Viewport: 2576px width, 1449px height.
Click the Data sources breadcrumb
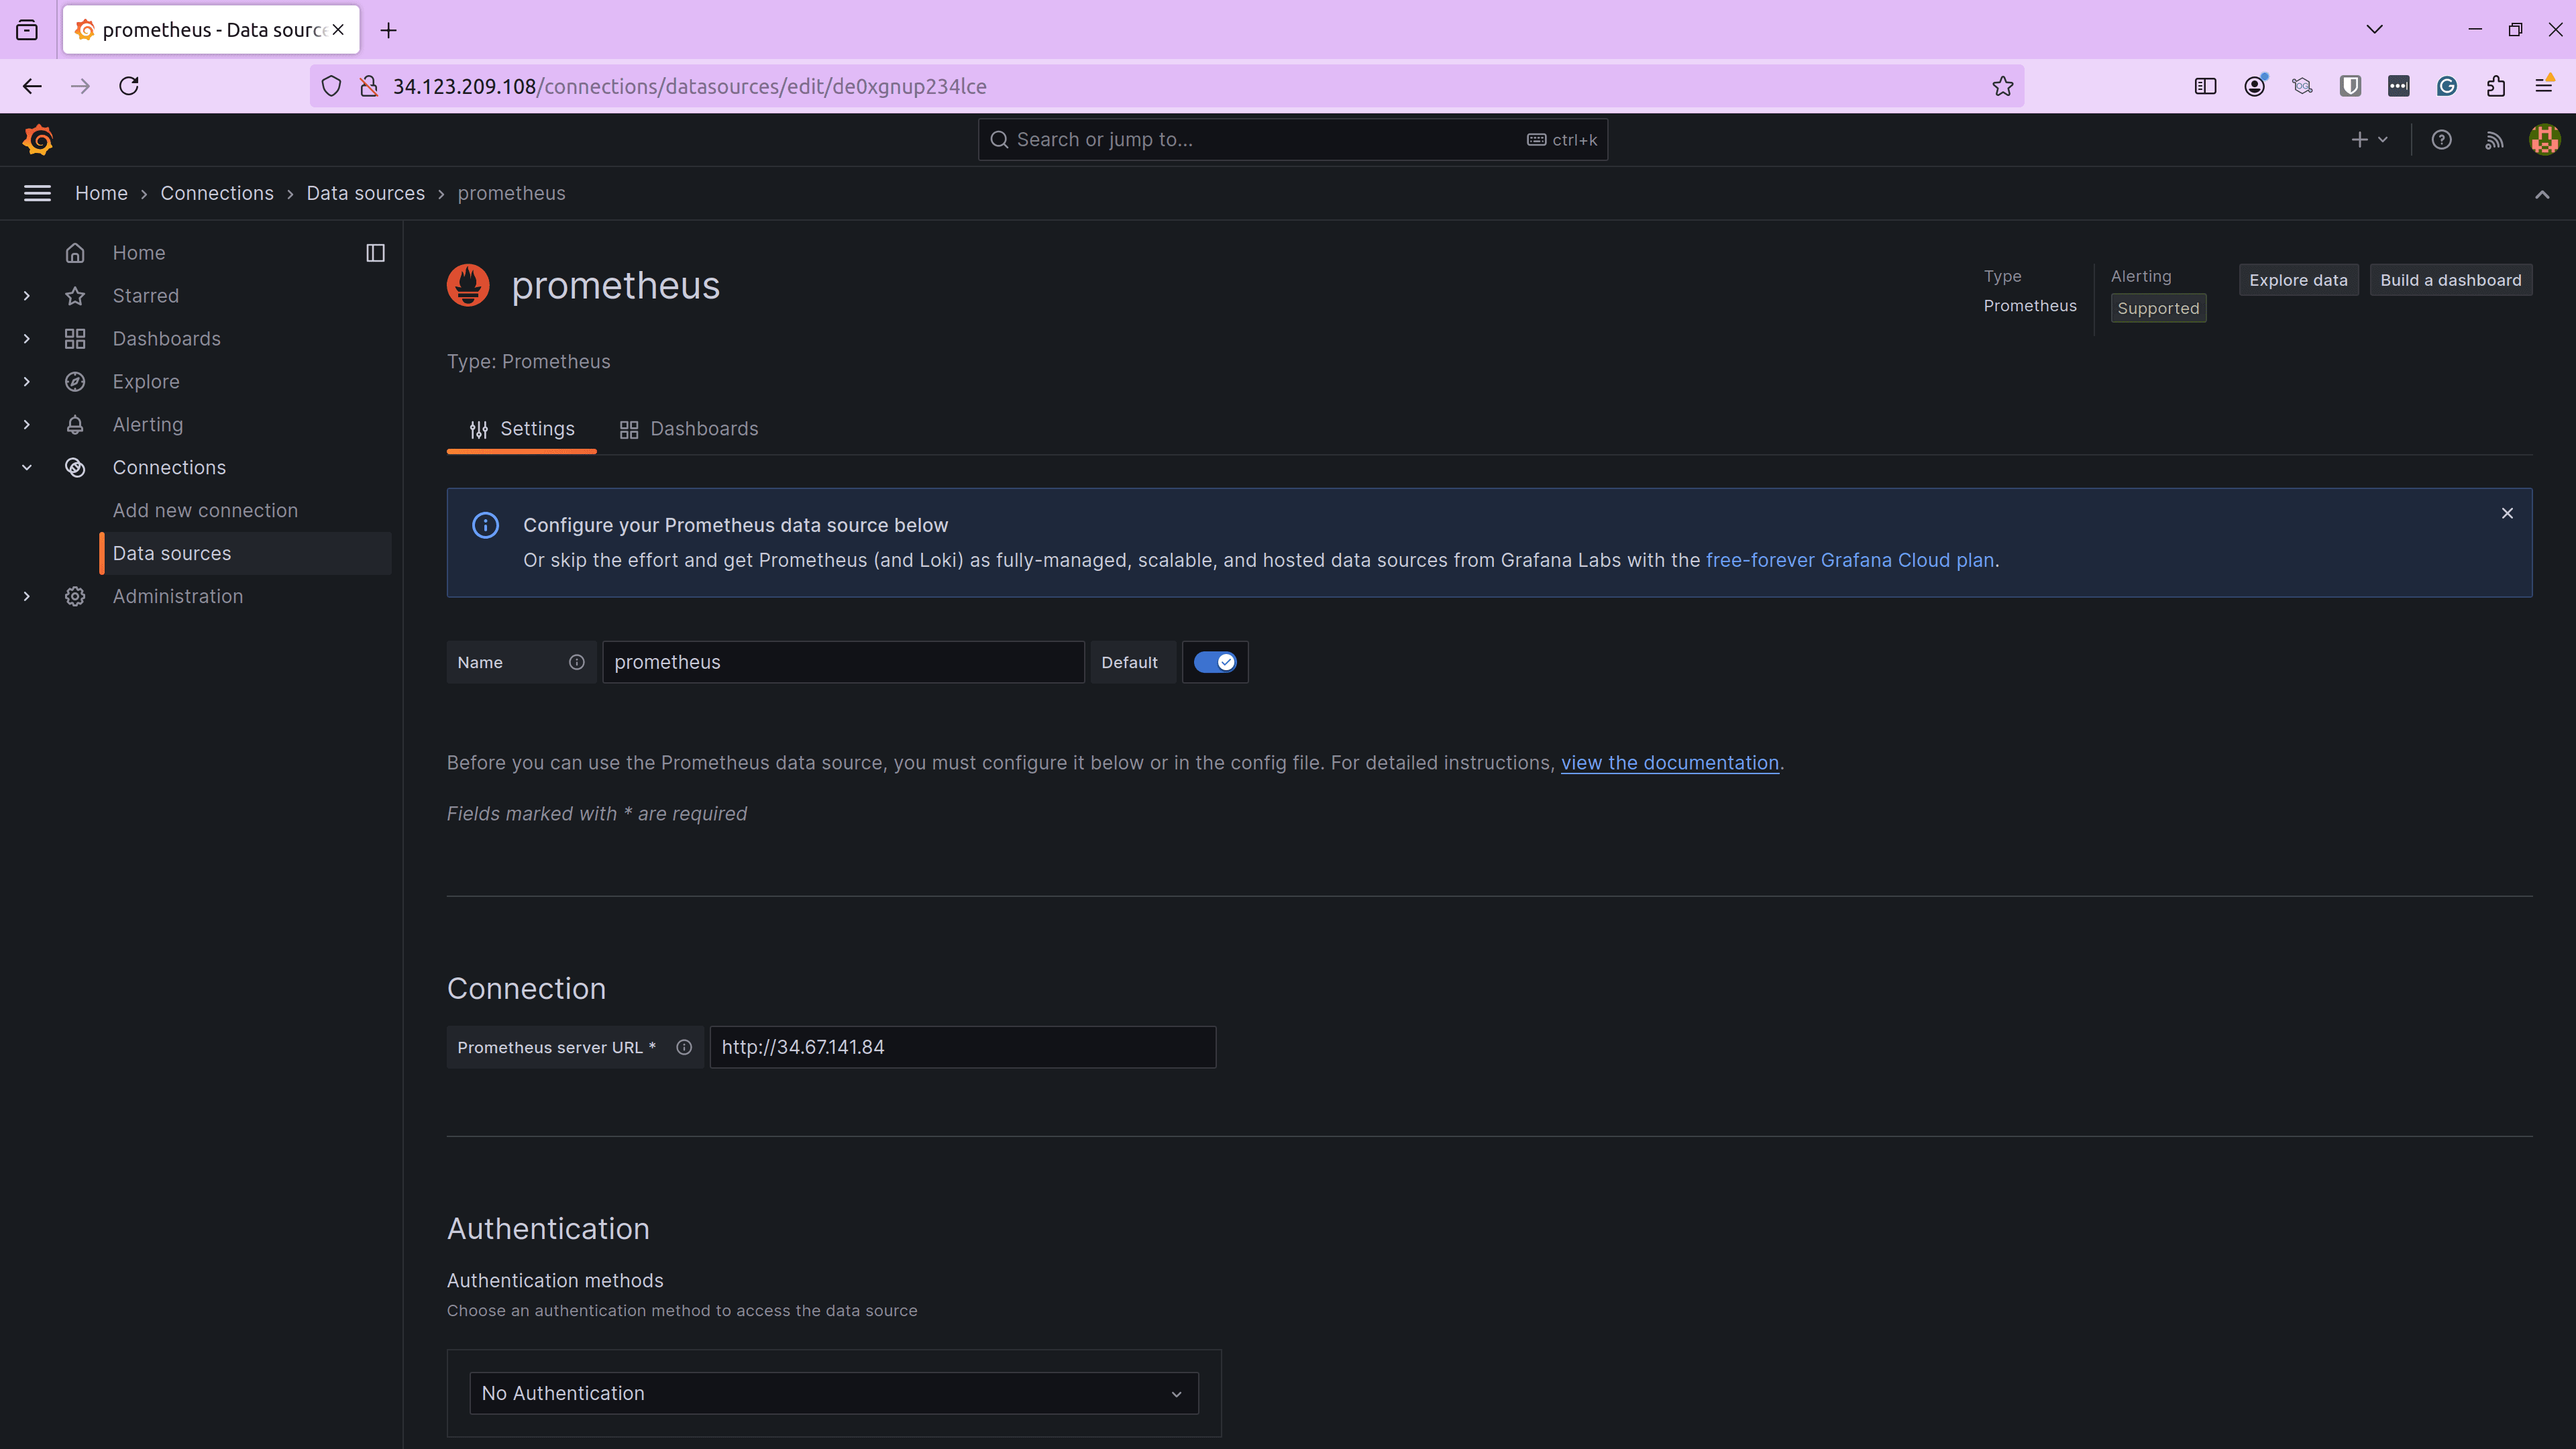365,193
